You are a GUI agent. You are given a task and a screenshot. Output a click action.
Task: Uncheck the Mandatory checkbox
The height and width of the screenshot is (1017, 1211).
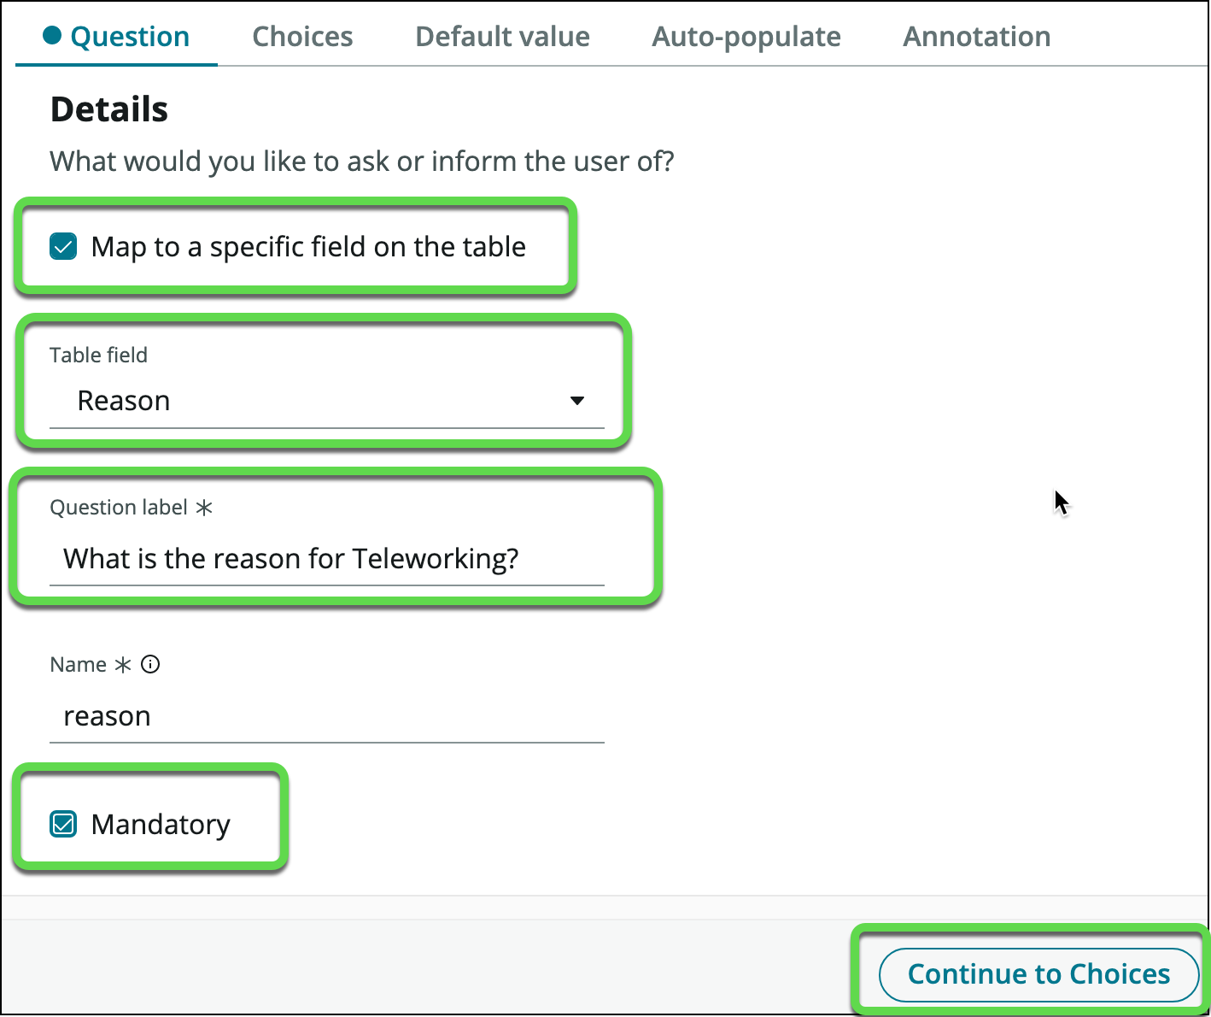64,824
